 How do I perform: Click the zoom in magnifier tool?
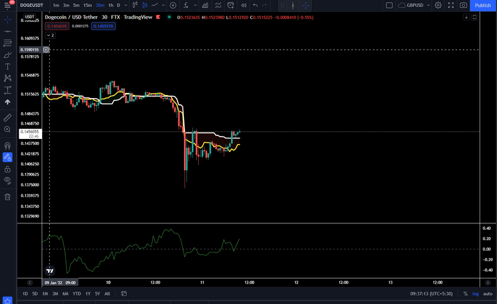7,129
